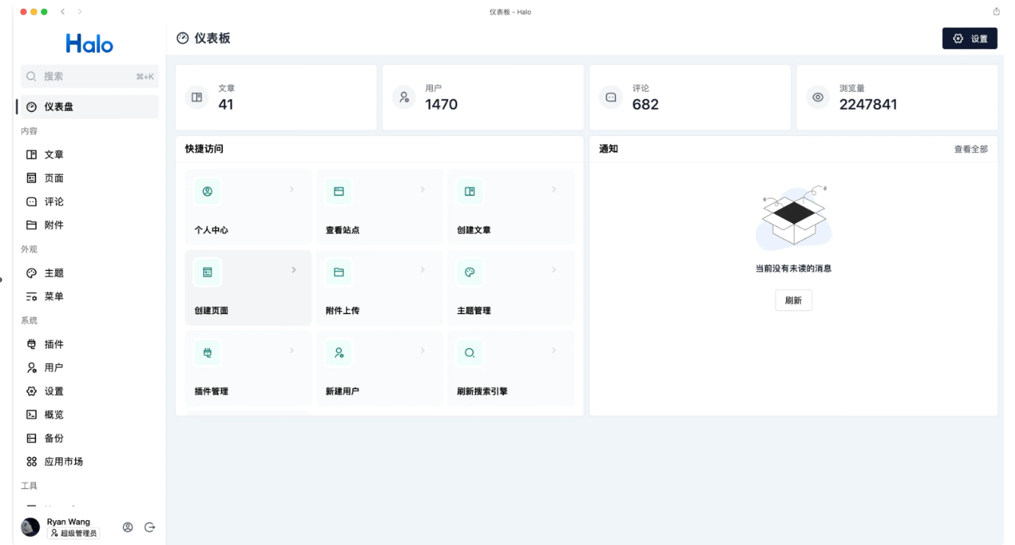Click the logout icon in sidebar footer
The width and height of the screenshot is (1015, 545).
coord(149,527)
